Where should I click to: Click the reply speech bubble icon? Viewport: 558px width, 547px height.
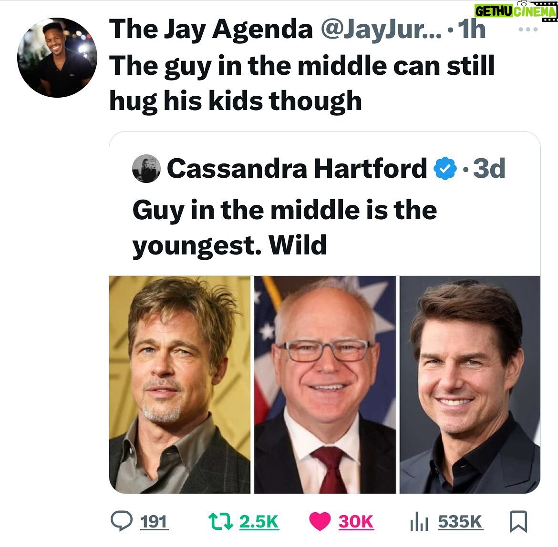point(121,521)
